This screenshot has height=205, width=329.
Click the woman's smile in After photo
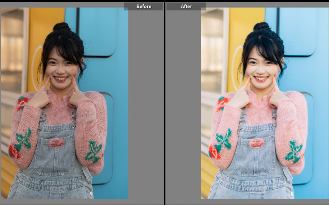(261, 78)
